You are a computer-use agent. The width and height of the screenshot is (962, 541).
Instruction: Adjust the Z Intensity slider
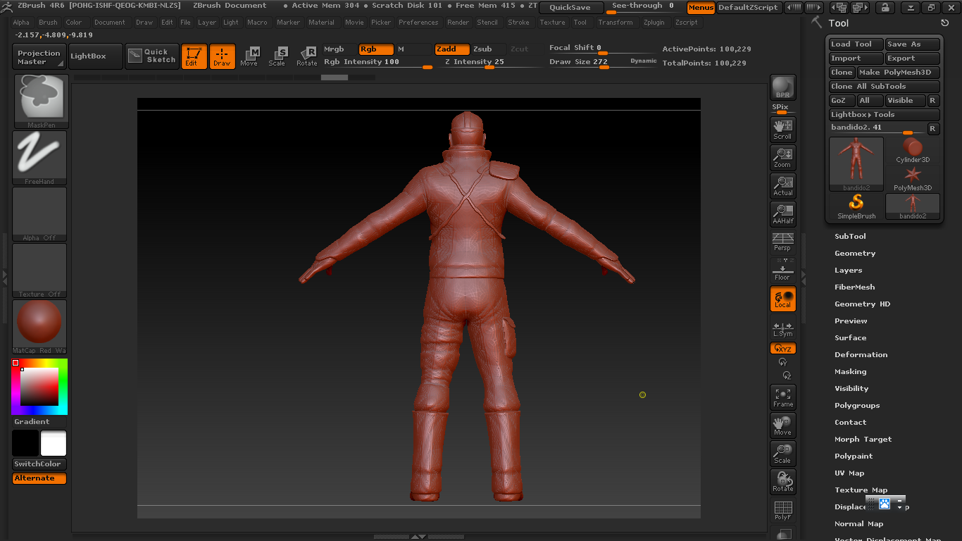click(x=490, y=63)
